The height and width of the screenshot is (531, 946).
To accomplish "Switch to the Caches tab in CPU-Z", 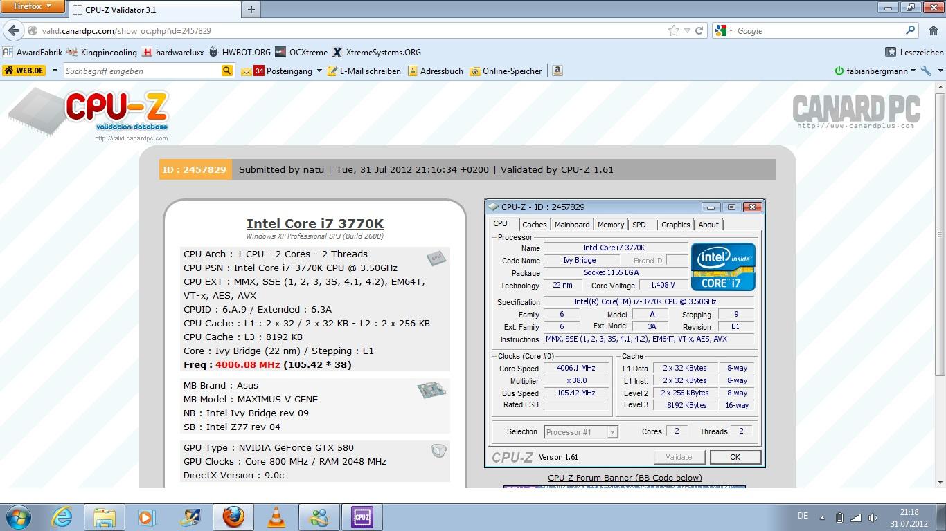I will pos(535,225).
